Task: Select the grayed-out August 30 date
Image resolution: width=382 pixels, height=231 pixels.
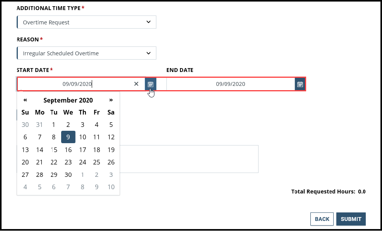Action: pyautogui.click(x=25, y=125)
